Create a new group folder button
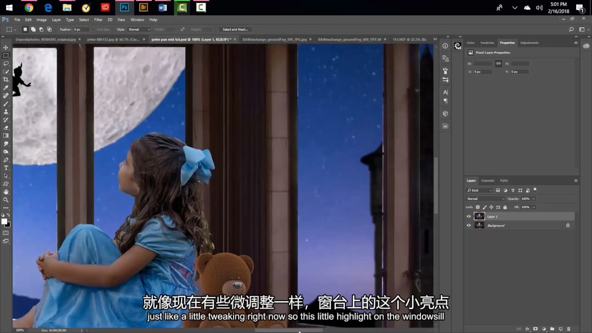The height and width of the screenshot is (333, 592). (552, 329)
